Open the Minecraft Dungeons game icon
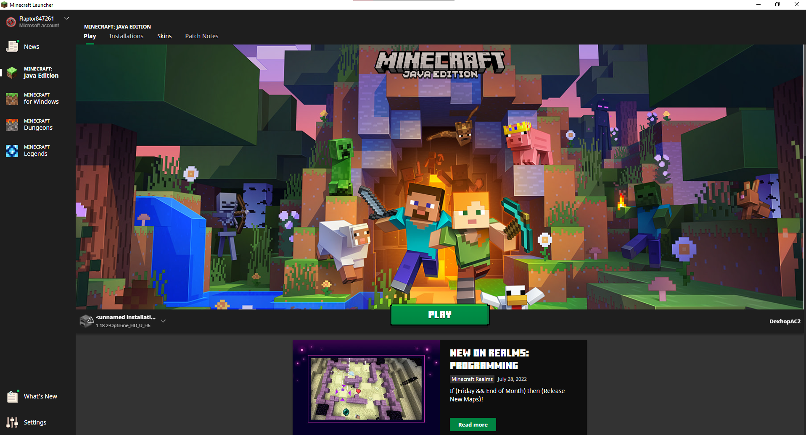 pos(12,125)
